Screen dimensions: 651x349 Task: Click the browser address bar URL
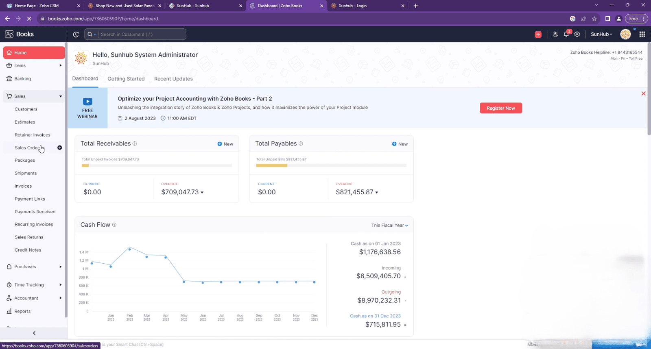coord(103,19)
